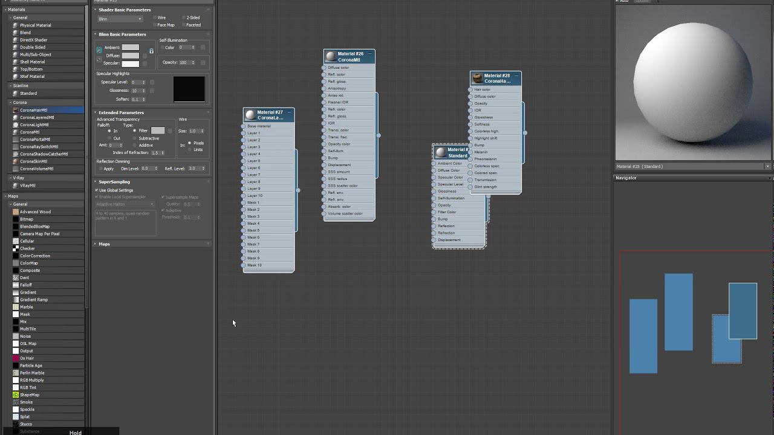Click the Melanin slot on Material #28 node
Image resolution: width=774 pixels, height=435 pixels.
pyautogui.click(x=495, y=152)
